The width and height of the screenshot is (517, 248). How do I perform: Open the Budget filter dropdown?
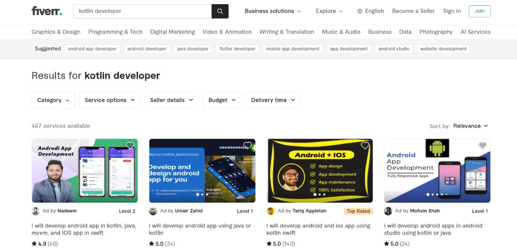[x=222, y=100]
